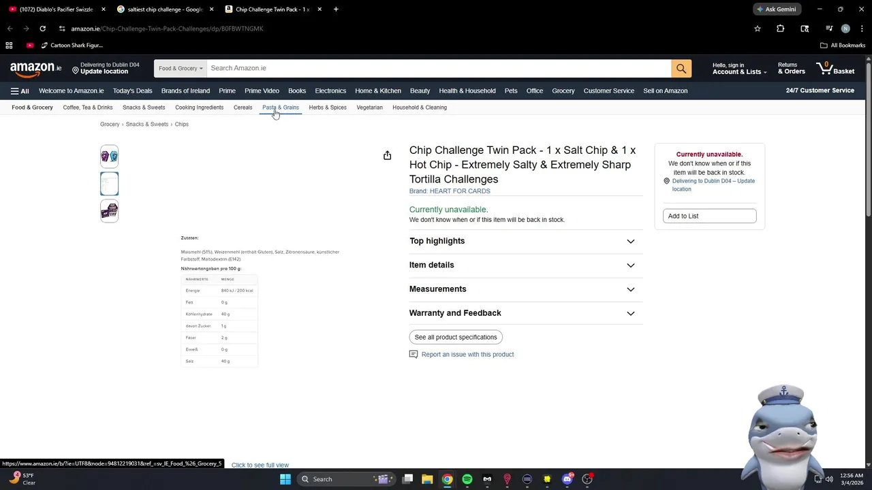Screen dimensions: 872x490
Task: Open Customer Service in the nav bar
Action: point(609,91)
